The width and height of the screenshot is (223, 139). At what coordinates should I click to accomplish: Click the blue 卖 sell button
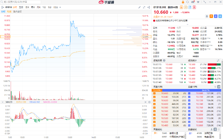(216, 16)
